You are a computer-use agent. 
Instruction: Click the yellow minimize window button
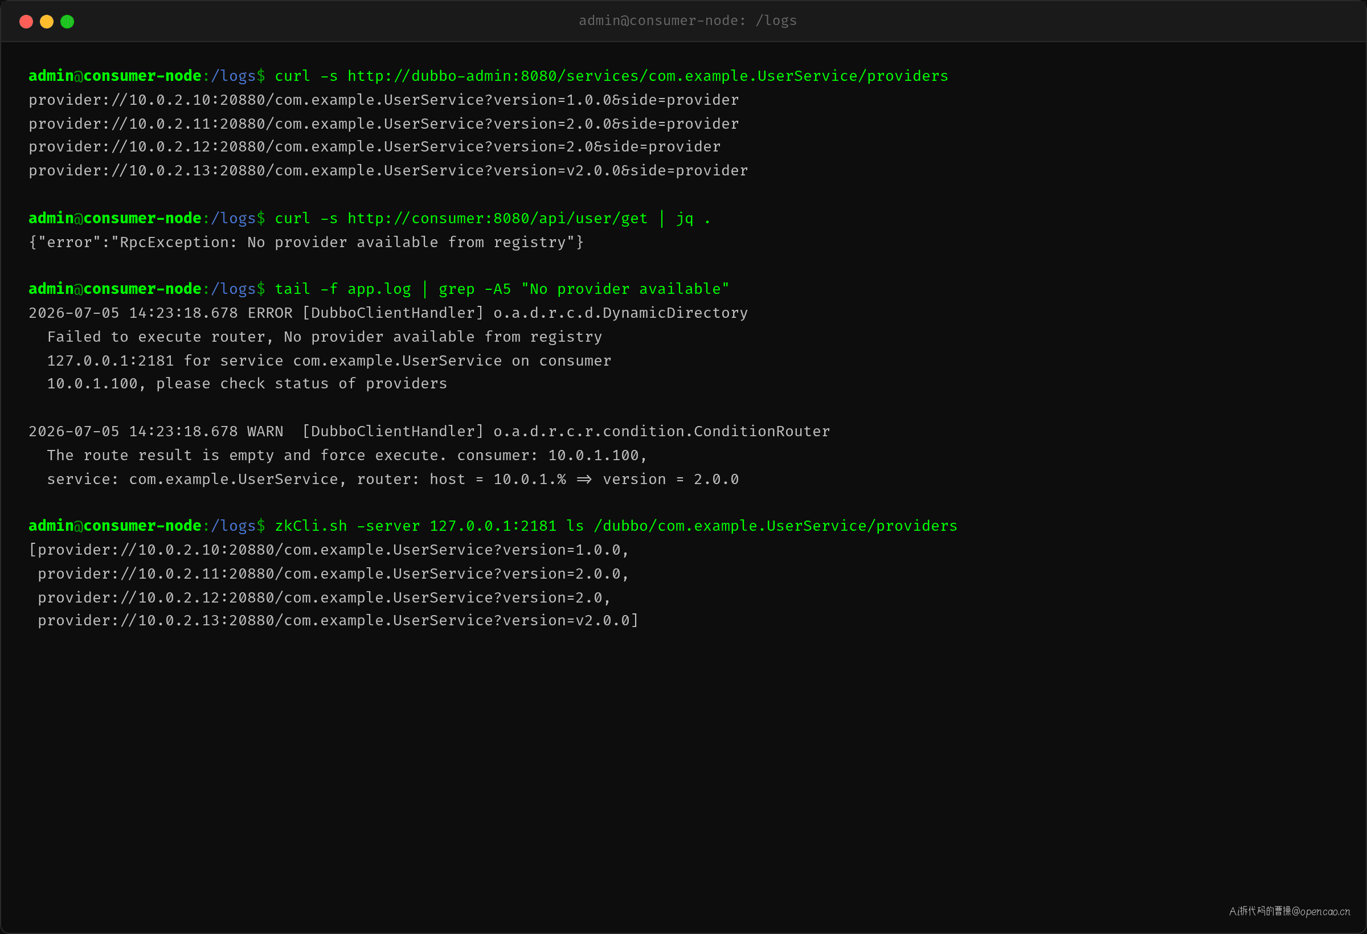pos(47,22)
